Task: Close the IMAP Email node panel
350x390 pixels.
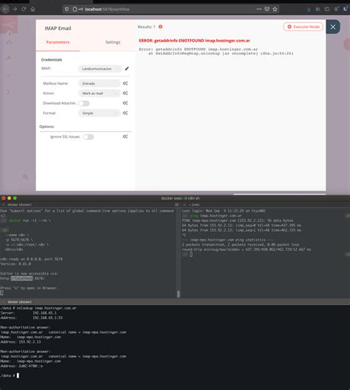Action: point(333,27)
